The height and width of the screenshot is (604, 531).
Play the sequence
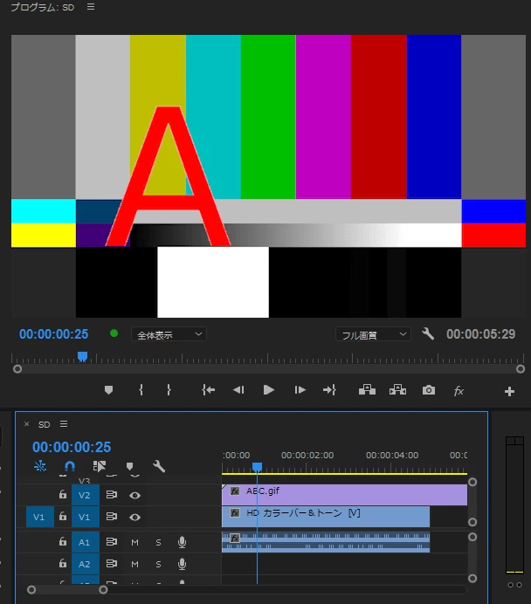(x=269, y=390)
